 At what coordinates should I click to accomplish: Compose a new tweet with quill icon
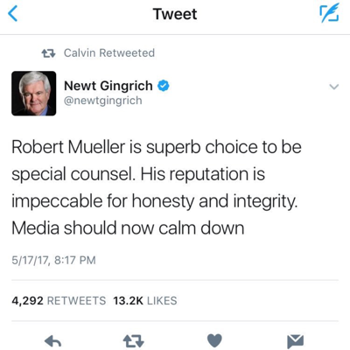(x=329, y=12)
